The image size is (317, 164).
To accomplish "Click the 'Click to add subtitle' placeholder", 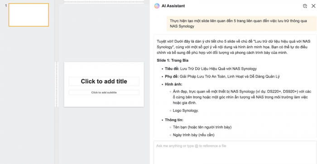I will click(104, 92).
